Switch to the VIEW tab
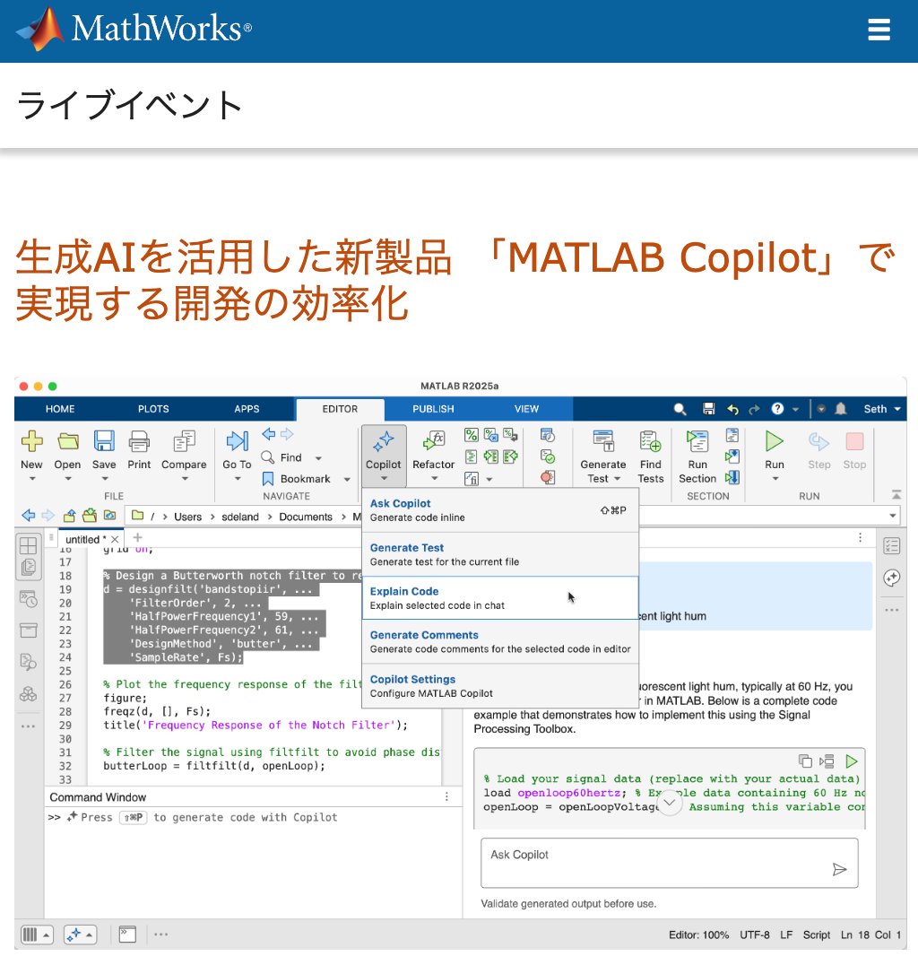 526,409
